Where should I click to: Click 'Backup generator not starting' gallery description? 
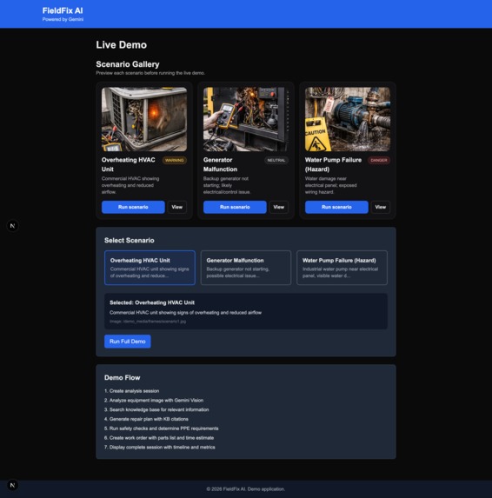(x=227, y=185)
